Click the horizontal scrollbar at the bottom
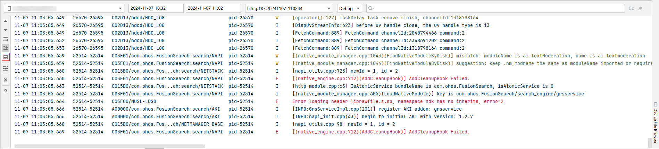Screen dimensions: 659x149 point(110,146)
